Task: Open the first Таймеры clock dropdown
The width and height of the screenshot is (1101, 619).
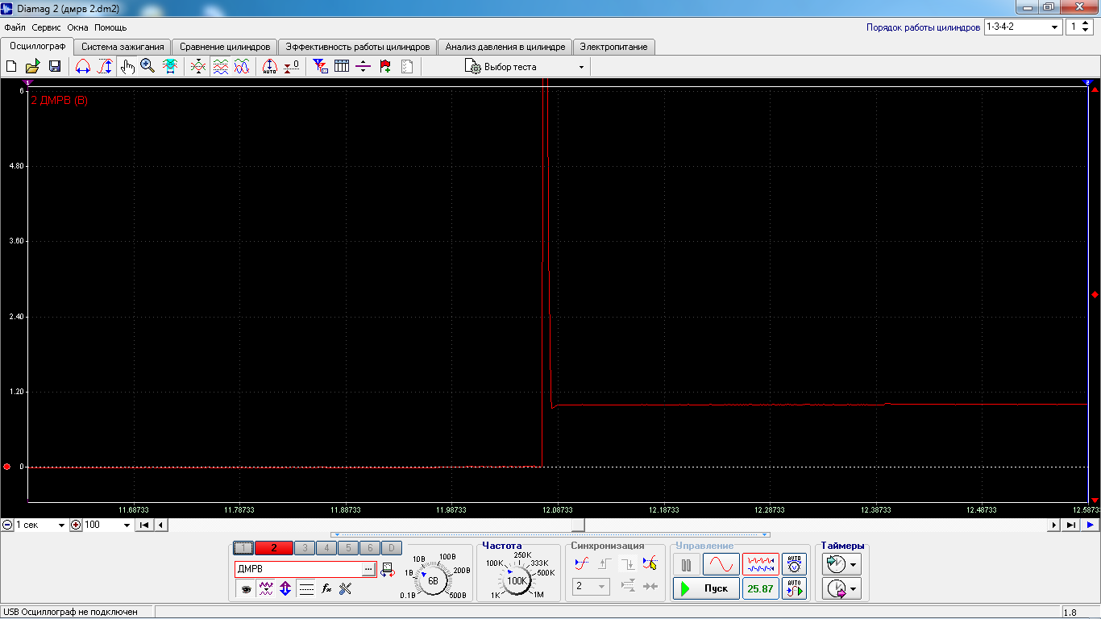Action: tap(842, 564)
